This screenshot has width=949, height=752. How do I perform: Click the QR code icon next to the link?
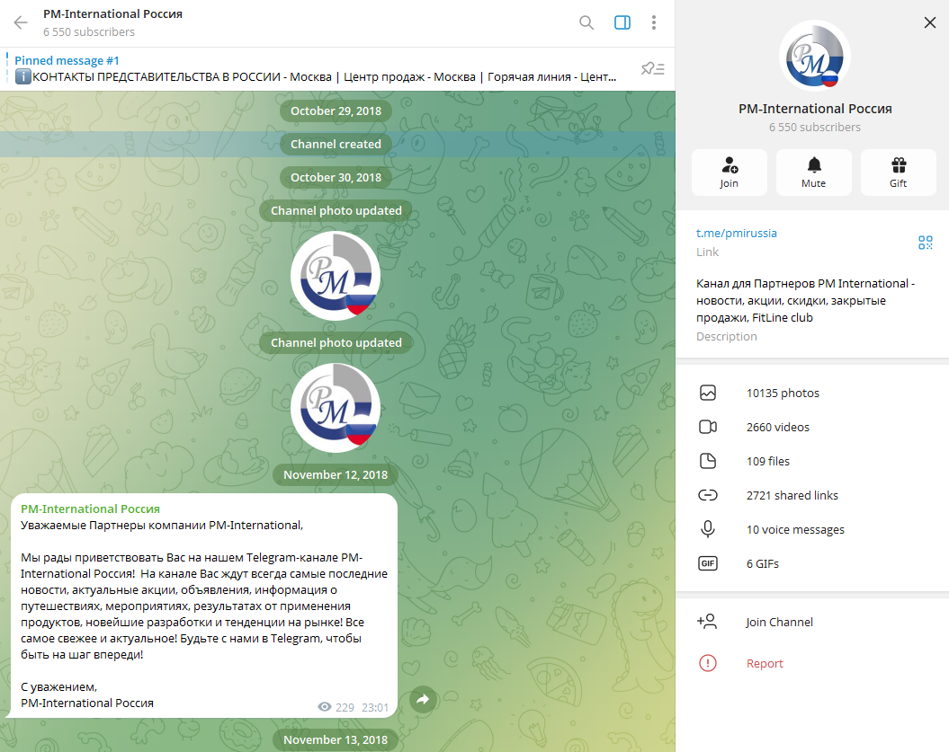(926, 243)
